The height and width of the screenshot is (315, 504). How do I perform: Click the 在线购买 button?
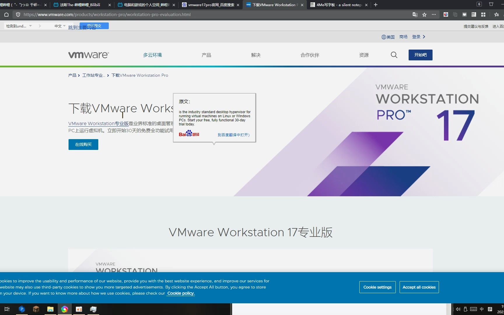(x=83, y=144)
